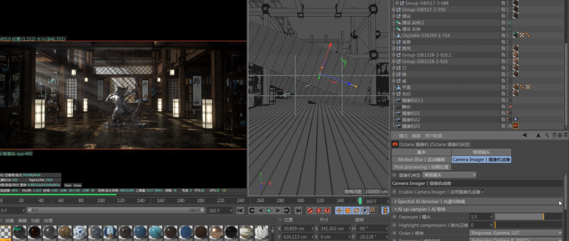
Task: Lock the attribute manager element
Action: pos(554,135)
